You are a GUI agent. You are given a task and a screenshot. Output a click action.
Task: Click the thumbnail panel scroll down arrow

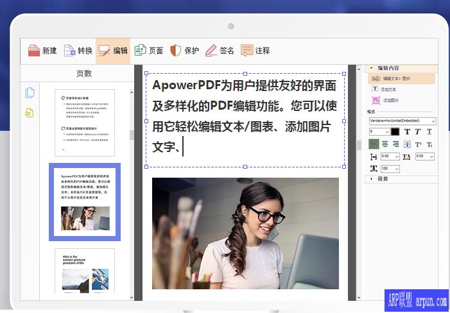coord(132,298)
